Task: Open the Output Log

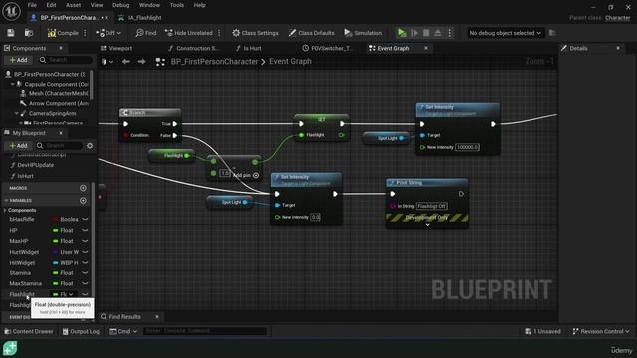Action: tap(81, 331)
